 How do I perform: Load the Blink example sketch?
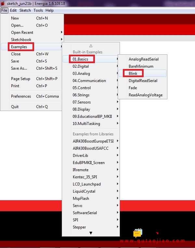(142, 73)
